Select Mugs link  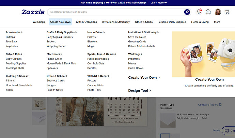tap(91, 46)
